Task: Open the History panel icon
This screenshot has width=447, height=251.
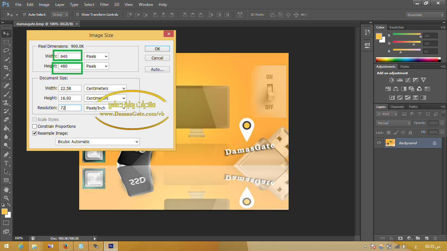Action: coord(367,32)
